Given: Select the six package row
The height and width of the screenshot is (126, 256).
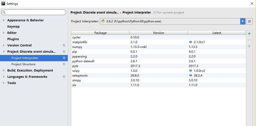Looking at the screenshot, I should pyautogui.click(x=158, y=85).
